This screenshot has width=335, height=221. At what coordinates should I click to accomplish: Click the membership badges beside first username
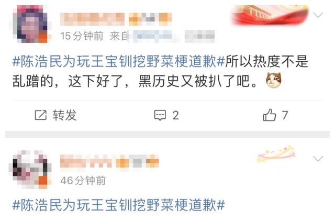pos(150,19)
